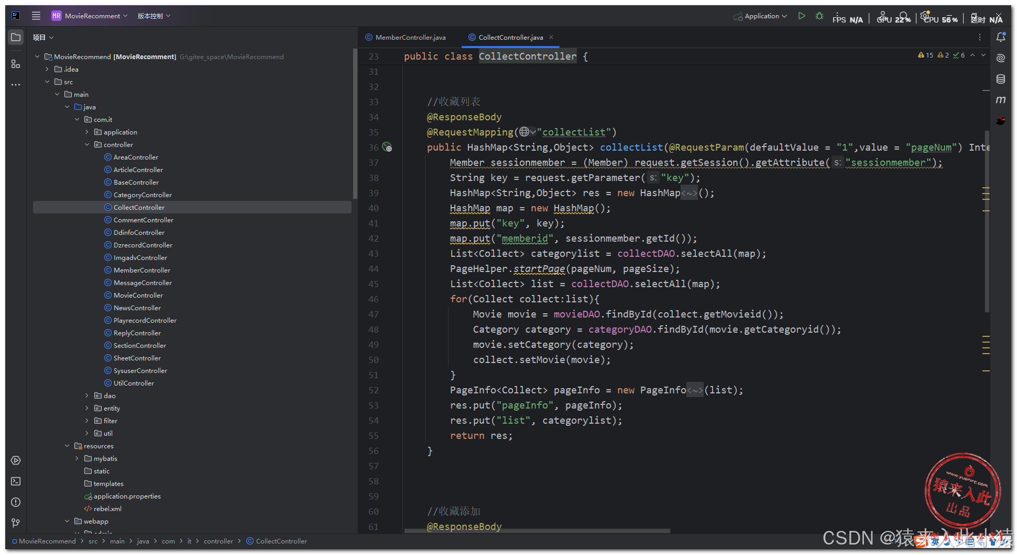Expand the mybatis folder node

(77, 458)
